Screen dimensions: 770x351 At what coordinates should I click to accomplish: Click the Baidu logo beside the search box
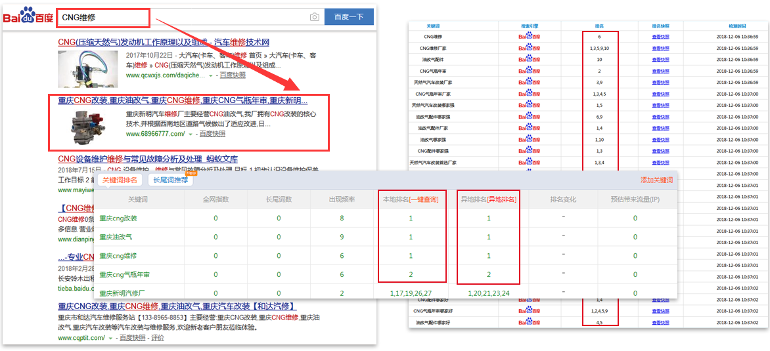tap(28, 16)
